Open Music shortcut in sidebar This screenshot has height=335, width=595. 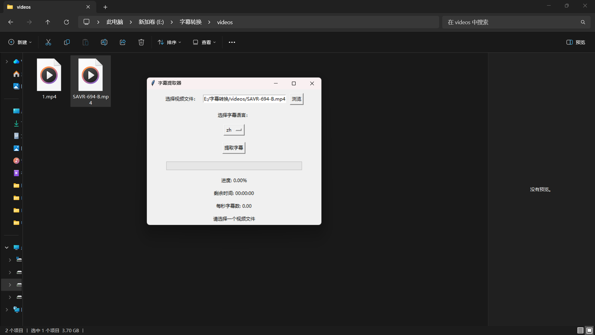16,161
